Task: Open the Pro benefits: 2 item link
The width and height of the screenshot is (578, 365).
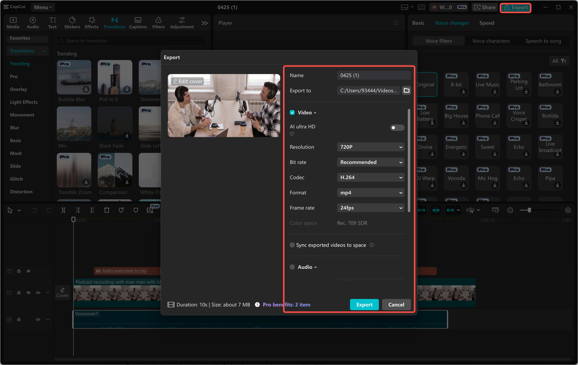Action: pos(287,305)
